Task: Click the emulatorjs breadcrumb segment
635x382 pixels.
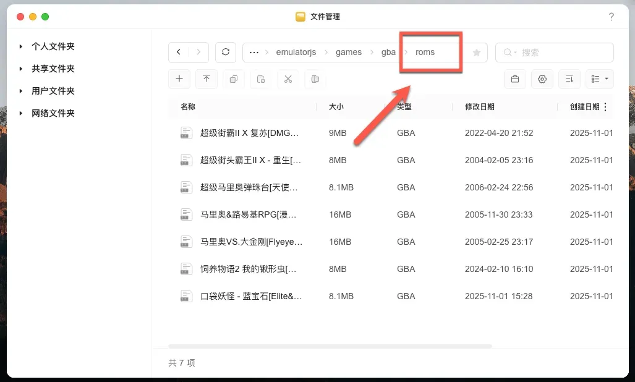Action: 296,53
